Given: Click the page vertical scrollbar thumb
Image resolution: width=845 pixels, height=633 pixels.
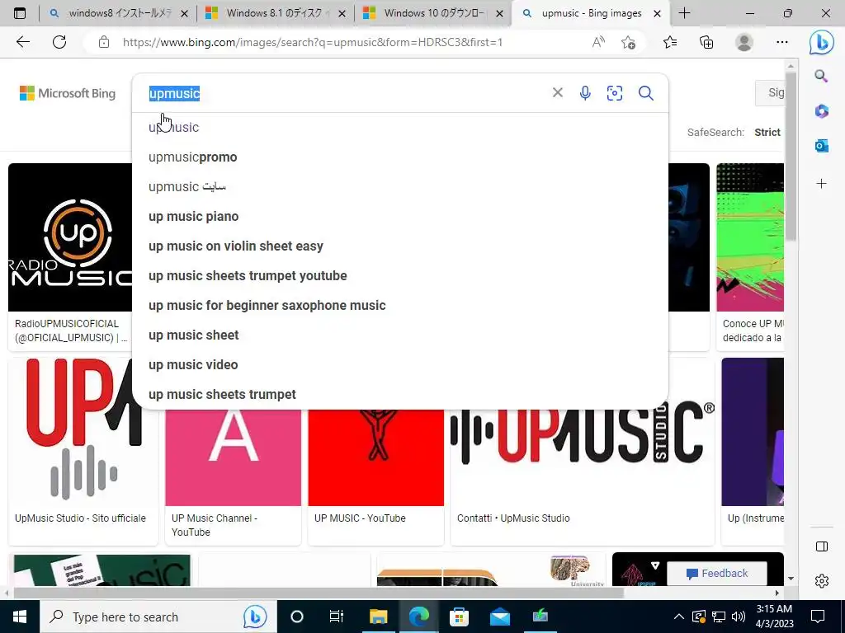Looking at the screenshot, I should pyautogui.click(x=791, y=156).
